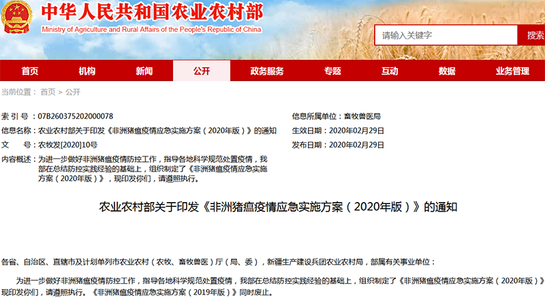Click the national emblem logo
This screenshot has width=545, height=298.
click(16, 17)
